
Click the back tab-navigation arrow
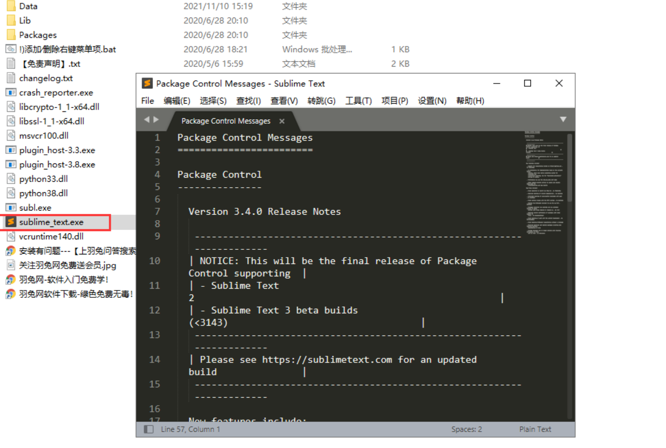(147, 119)
